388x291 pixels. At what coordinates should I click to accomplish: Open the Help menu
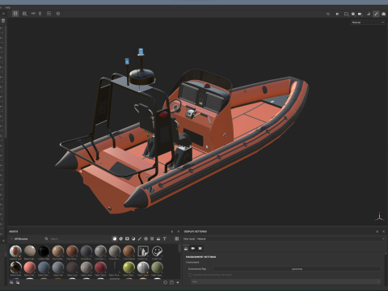(x=8, y=7)
